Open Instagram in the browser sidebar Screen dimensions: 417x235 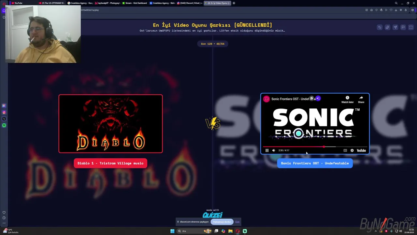coord(4,112)
